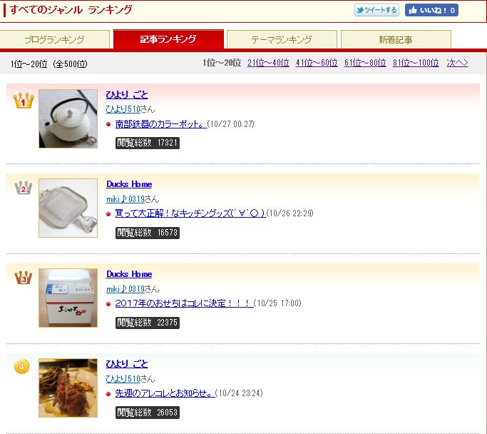This screenshot has height=434, width=487.
Task: Open the second-place Ducks Home blog title
Action: (129, 184)
